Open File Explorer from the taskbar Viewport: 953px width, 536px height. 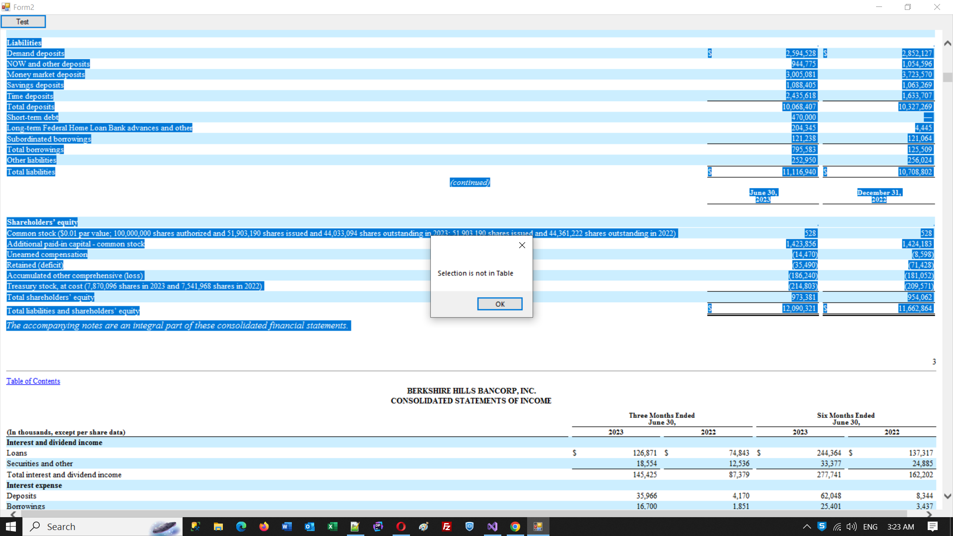[218, 527]
